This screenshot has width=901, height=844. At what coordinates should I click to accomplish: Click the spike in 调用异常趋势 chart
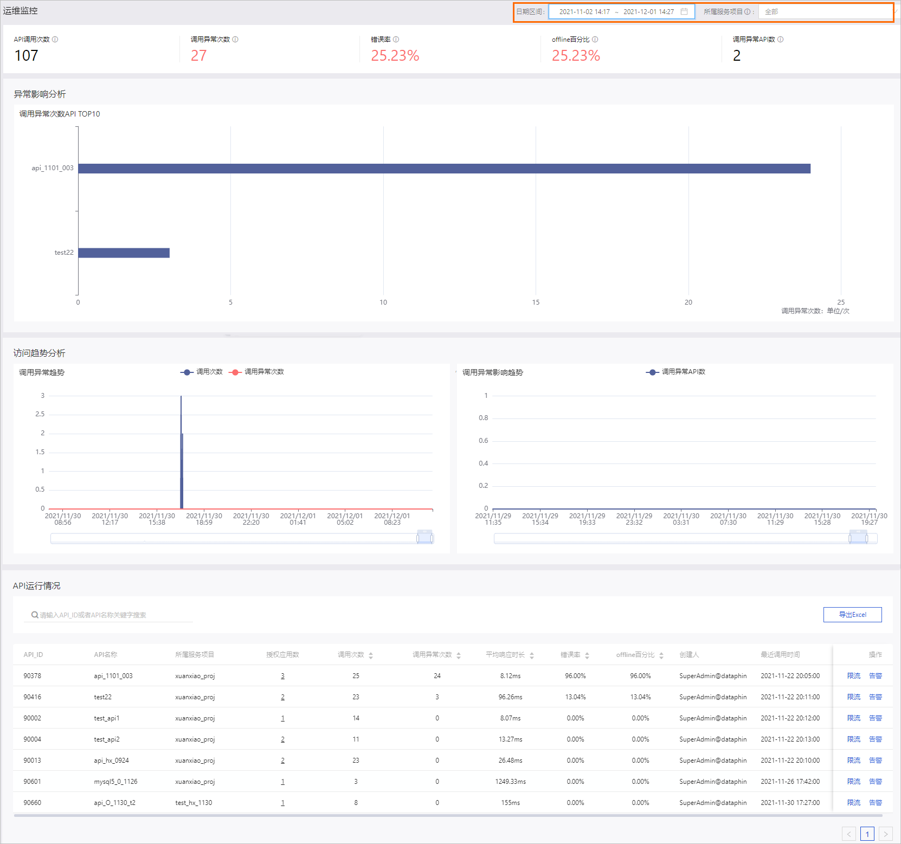tap(181, 452)
